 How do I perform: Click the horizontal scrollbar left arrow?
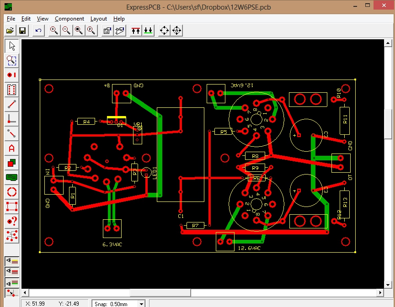pos(25,293)
